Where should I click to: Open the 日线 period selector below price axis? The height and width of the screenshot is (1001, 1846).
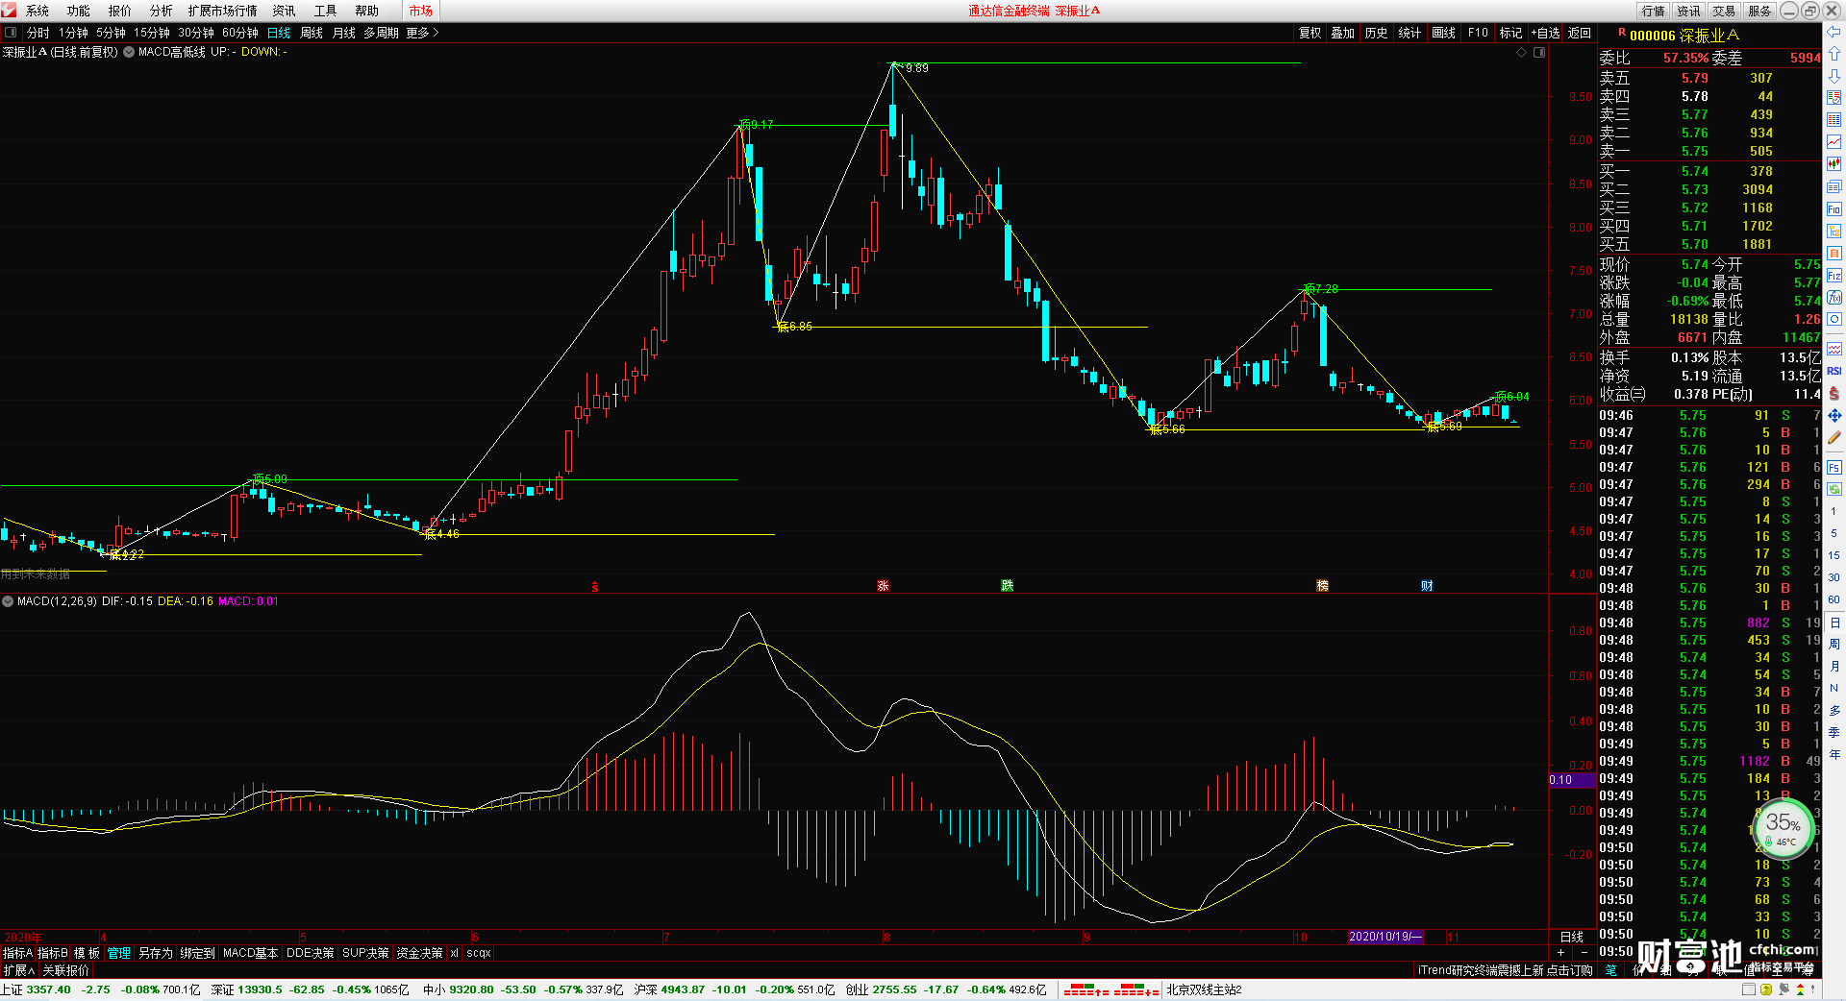point(1572,937)
